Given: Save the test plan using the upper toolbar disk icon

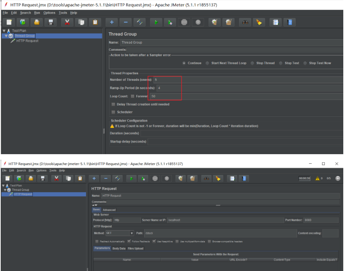Looking at the screenshot, I should point(51,22).
